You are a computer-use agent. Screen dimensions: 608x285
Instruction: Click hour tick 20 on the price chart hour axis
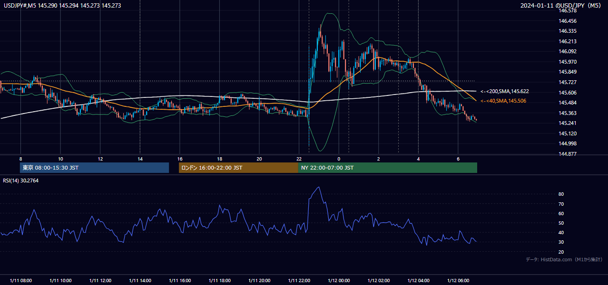pyautogui.click(x=259, y=159)
